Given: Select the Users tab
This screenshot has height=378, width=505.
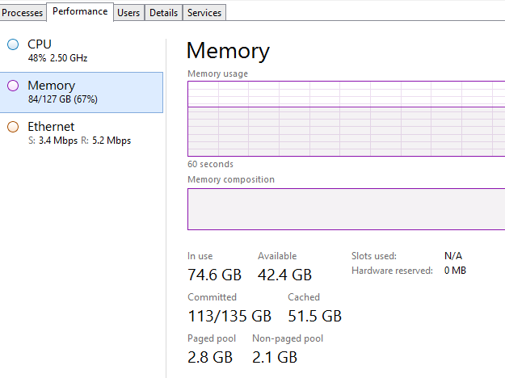Looking at the screenshot, I should click(128, 13).
